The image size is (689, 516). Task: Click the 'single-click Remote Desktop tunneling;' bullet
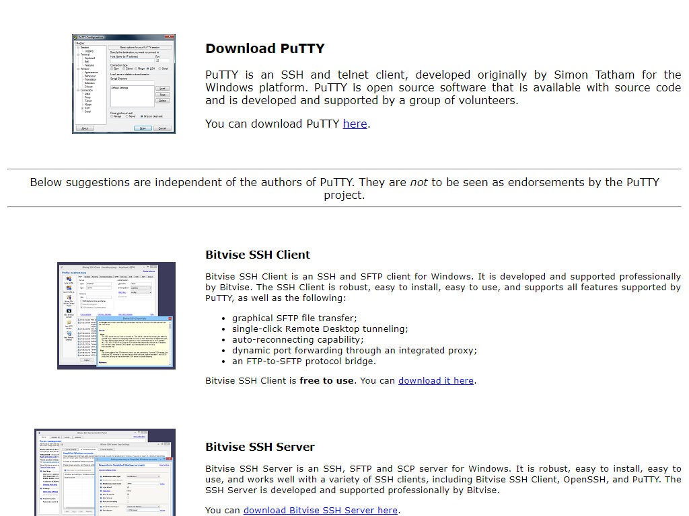tap(320, 329)
